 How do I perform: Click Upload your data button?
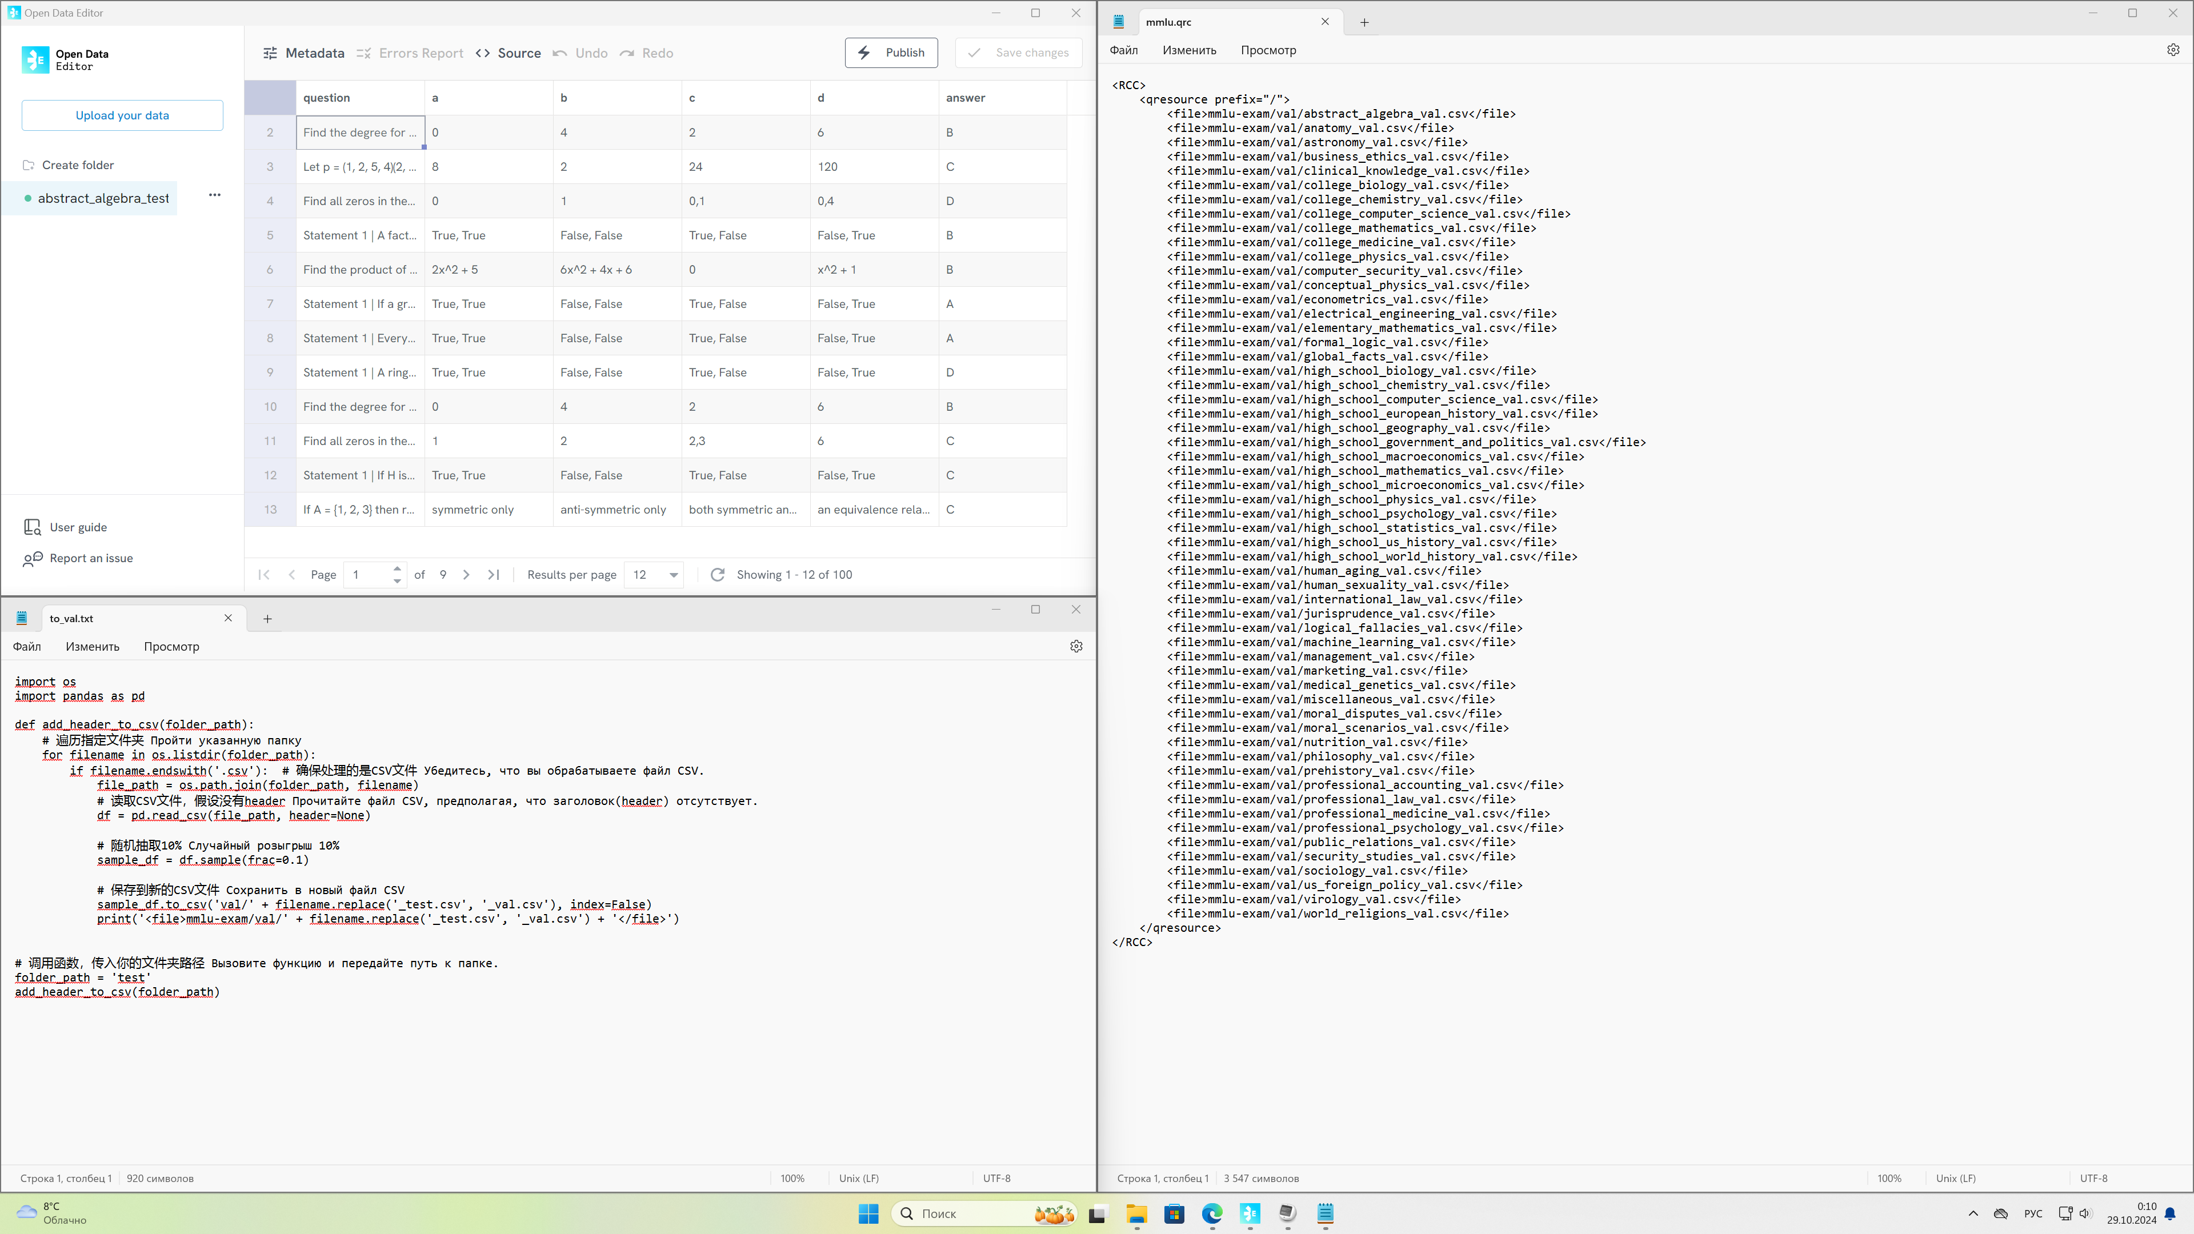[123, 115]
